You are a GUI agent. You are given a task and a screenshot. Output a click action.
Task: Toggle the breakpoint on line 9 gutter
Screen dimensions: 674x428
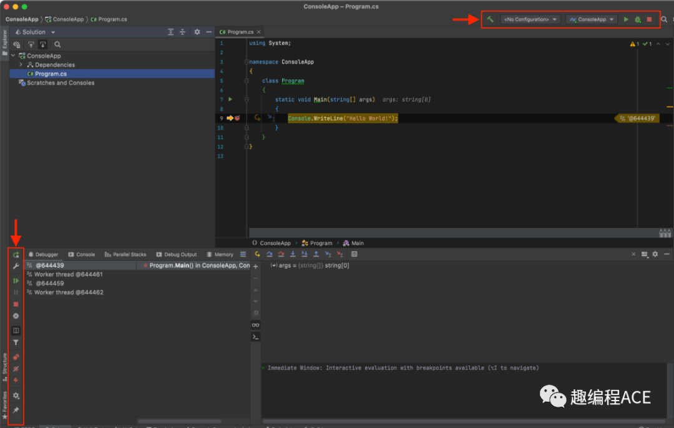[x=237, y=118]
